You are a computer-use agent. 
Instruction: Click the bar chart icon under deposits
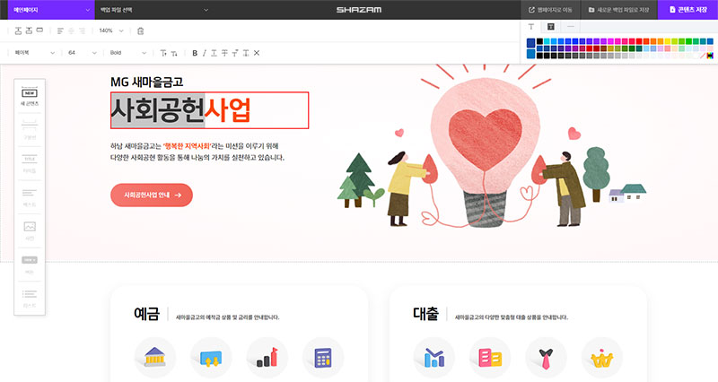(267, 358)
